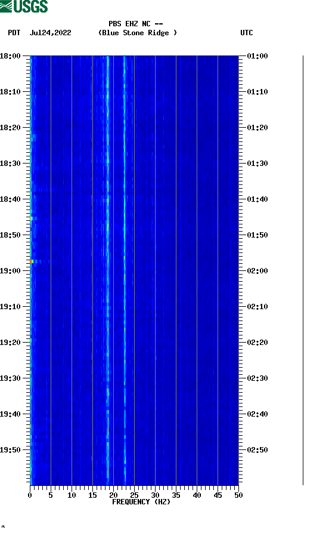Click the '25' frequency tick label

coord(134,495)
